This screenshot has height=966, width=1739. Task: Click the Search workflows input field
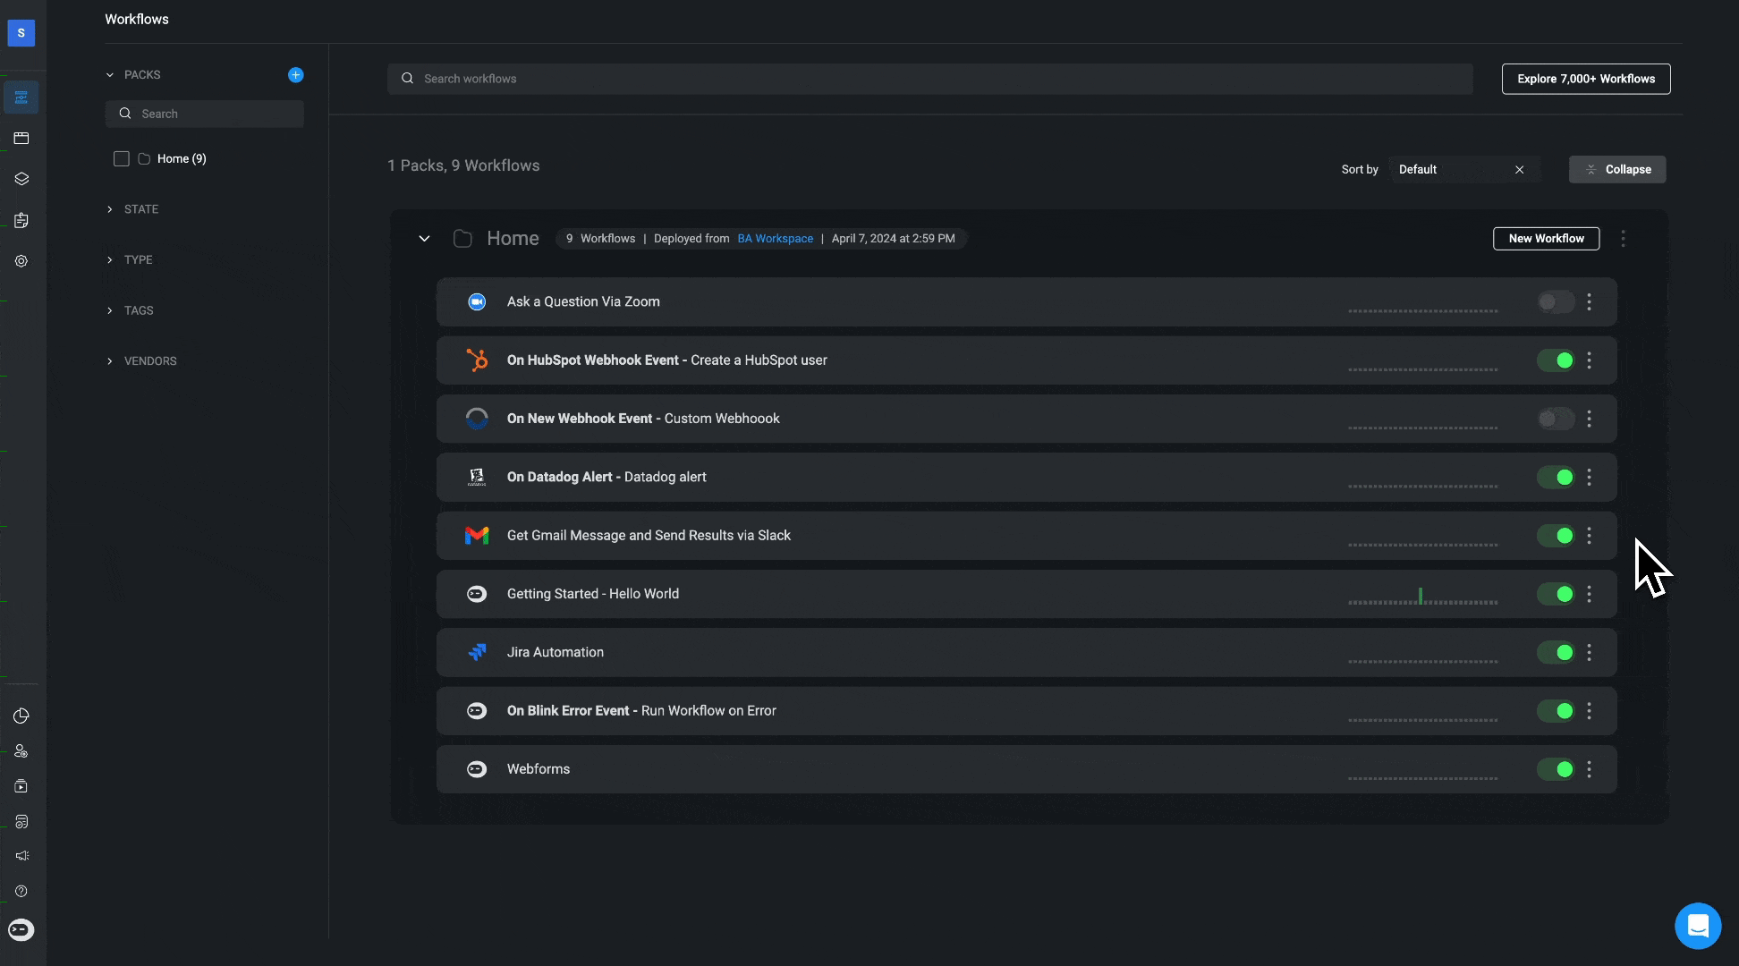[x=930, y=79]
